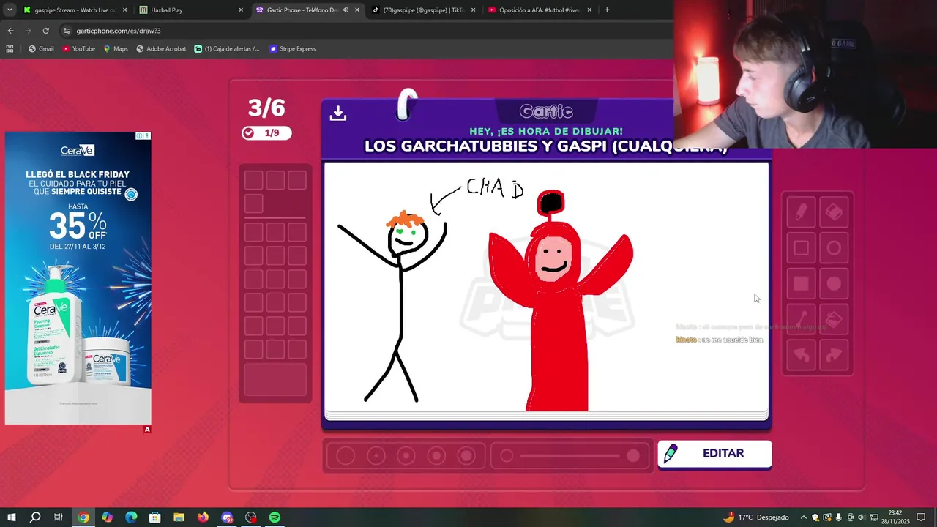937x527 pixels.
Task: Open Microsoft Store from taskbar
Action: pos(155,517)
